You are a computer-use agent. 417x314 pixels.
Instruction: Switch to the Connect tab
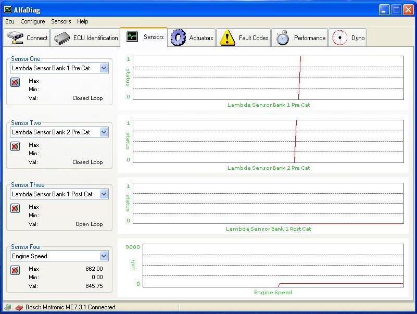pos(27,38)
